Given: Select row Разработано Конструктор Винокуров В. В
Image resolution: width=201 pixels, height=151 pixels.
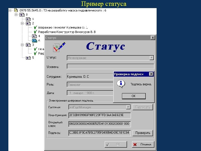Looking at the screenshot, I should (67, 32).
